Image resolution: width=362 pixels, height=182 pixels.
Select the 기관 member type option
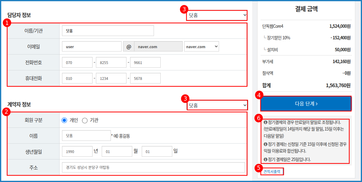[x=85, y=120]
